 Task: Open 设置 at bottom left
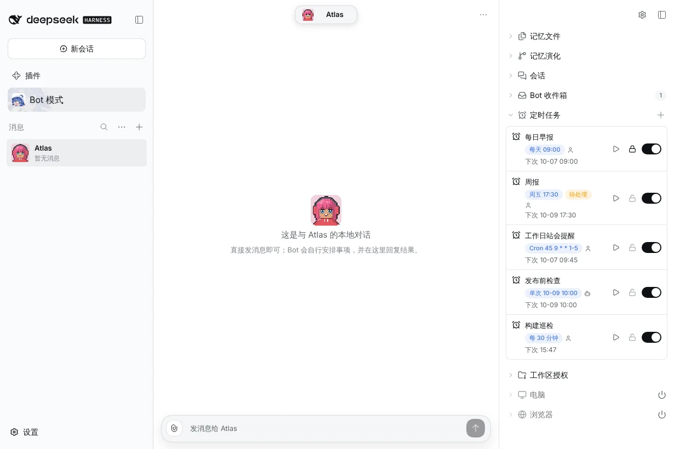click(25, 432)
